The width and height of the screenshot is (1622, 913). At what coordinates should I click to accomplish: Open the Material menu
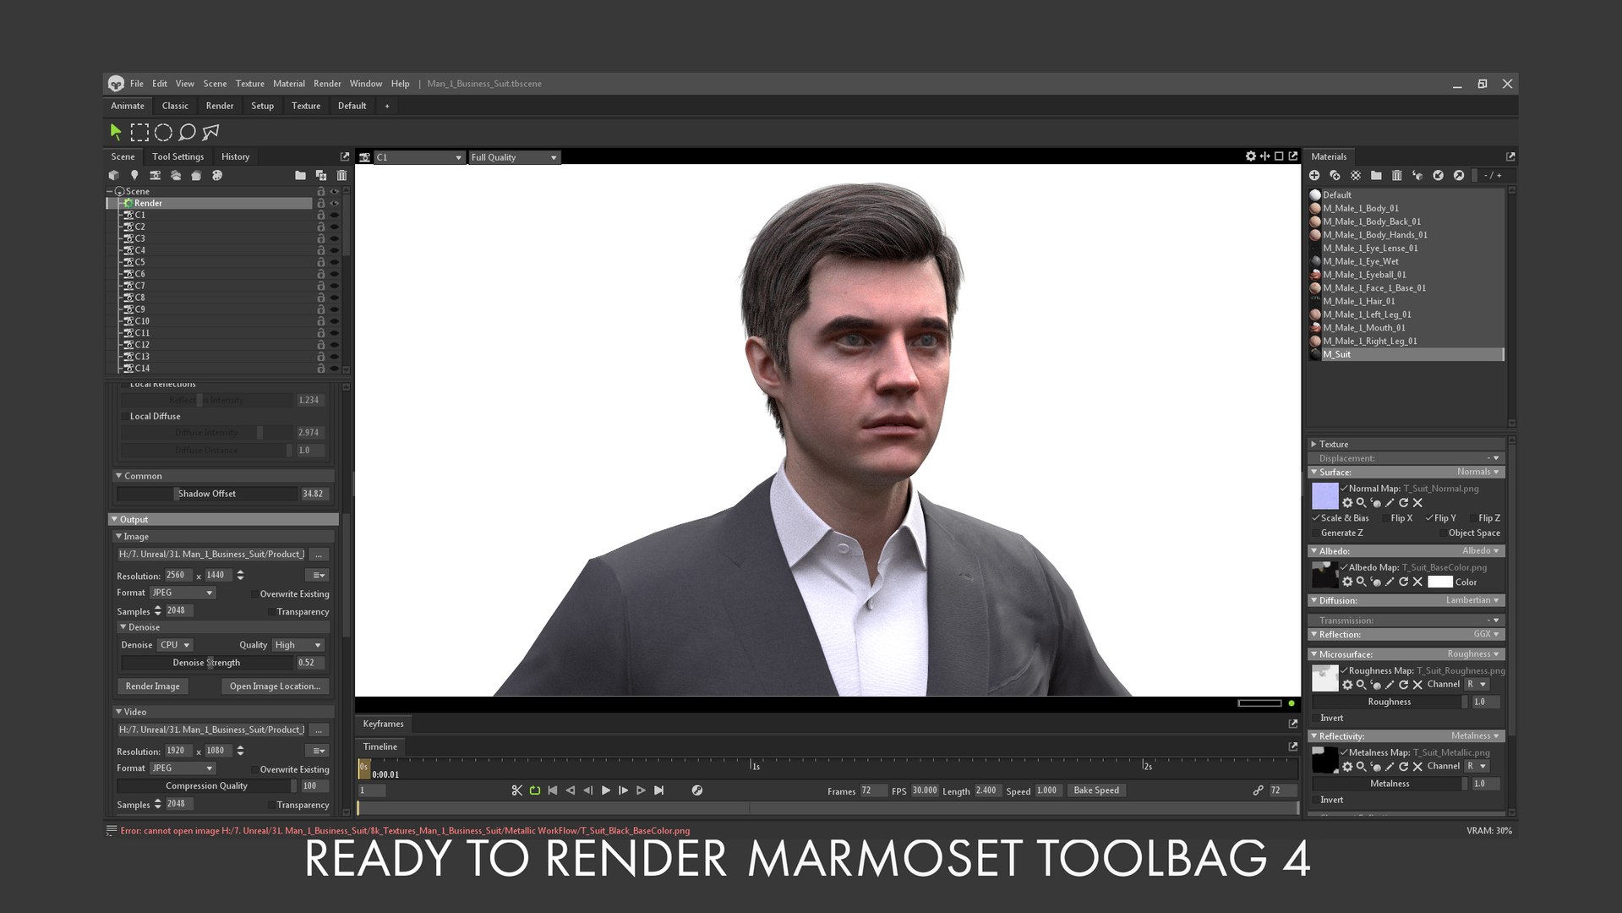[289, 84]
